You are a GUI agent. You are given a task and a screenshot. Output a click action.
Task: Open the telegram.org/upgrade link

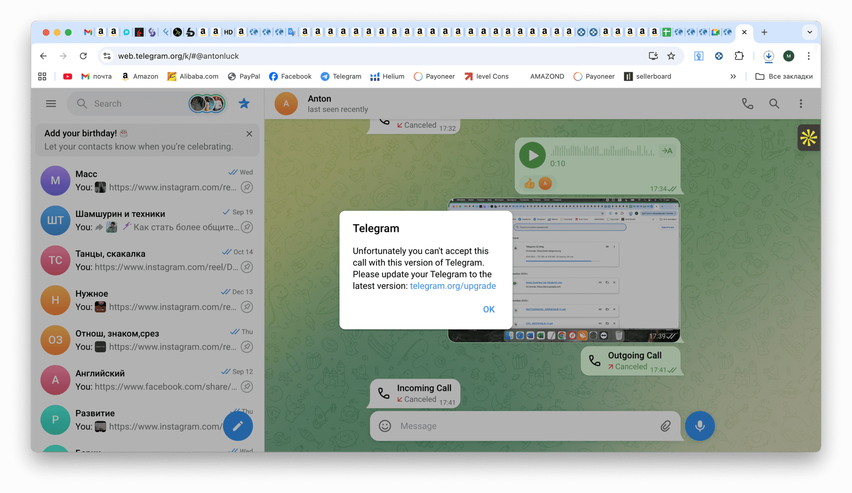point(453,286)
